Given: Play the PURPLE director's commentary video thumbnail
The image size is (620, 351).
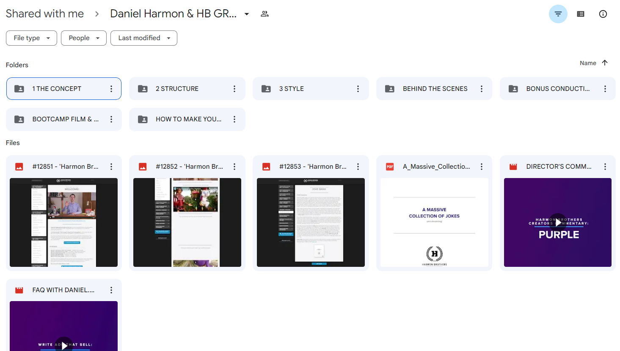Looking at the screenshot, I should tap(558, 222).
